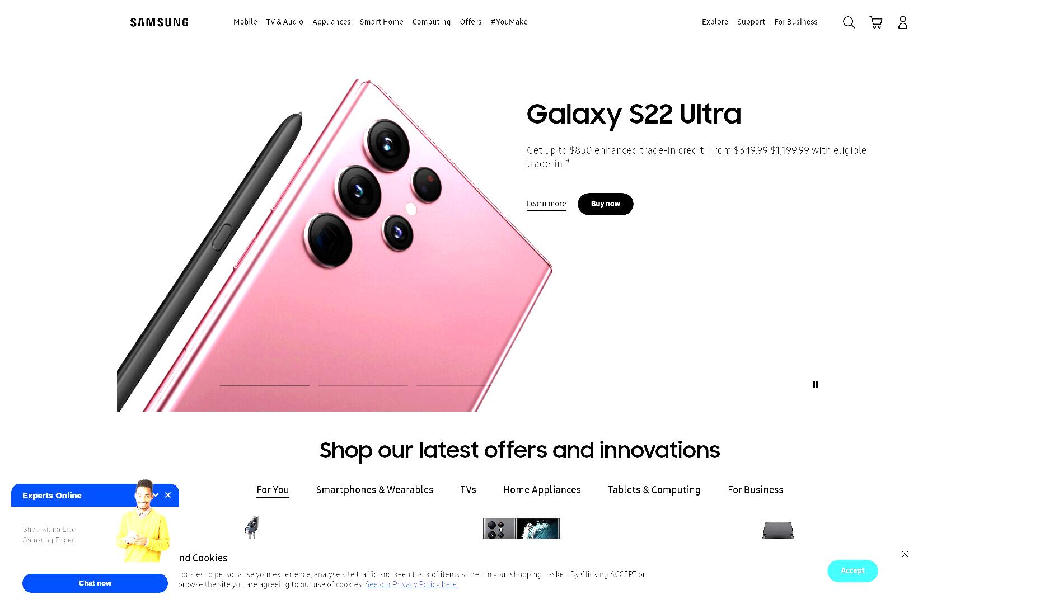Open the shopping cart icon
1040x604 pixels.
(876, 22)
